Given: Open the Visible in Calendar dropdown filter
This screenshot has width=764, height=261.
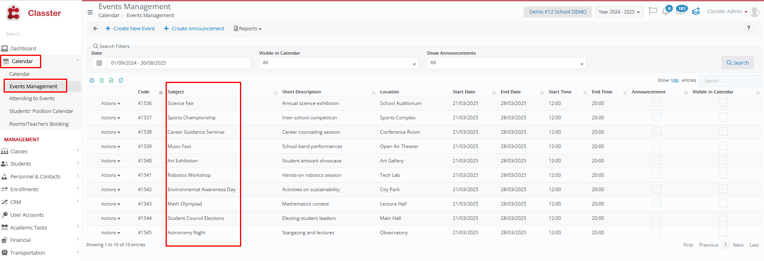Looking at the screenshot, I should tap(338, 63).
